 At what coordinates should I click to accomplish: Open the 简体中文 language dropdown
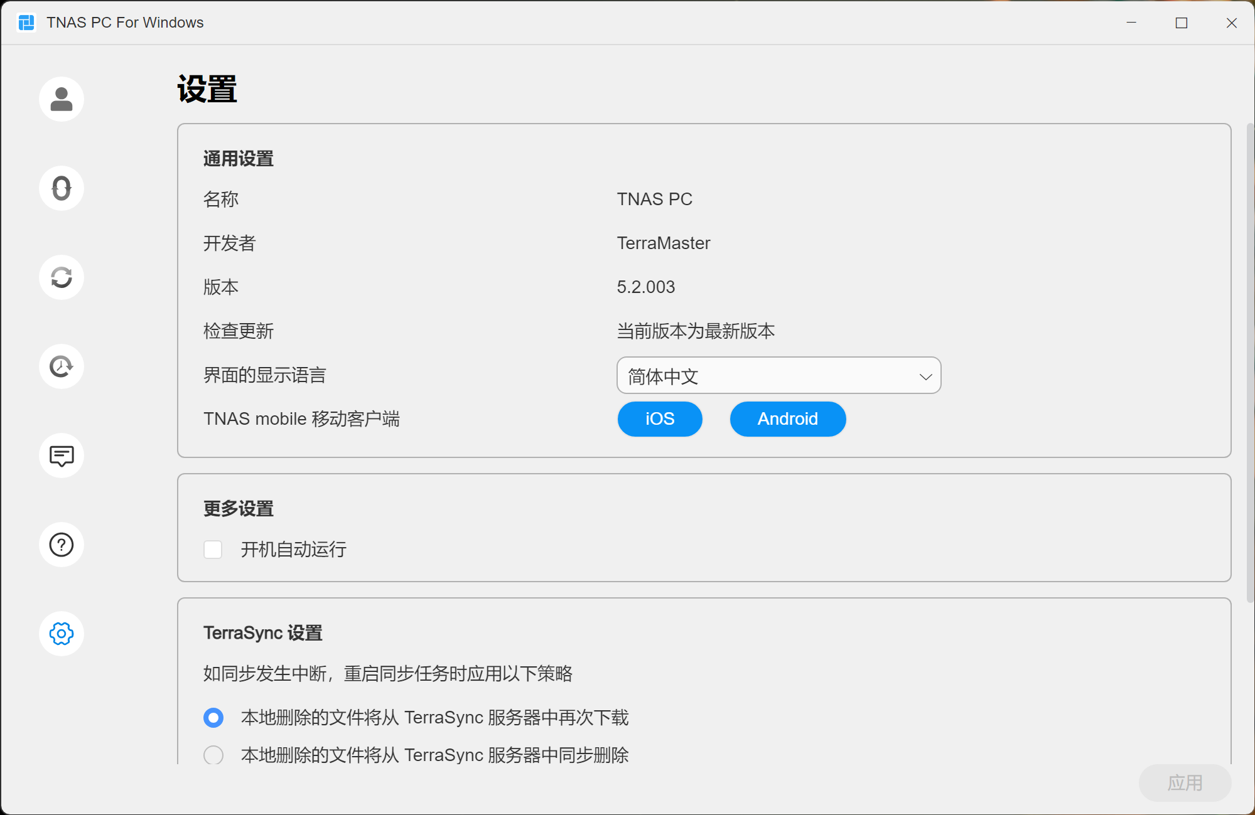coord(778,376)
